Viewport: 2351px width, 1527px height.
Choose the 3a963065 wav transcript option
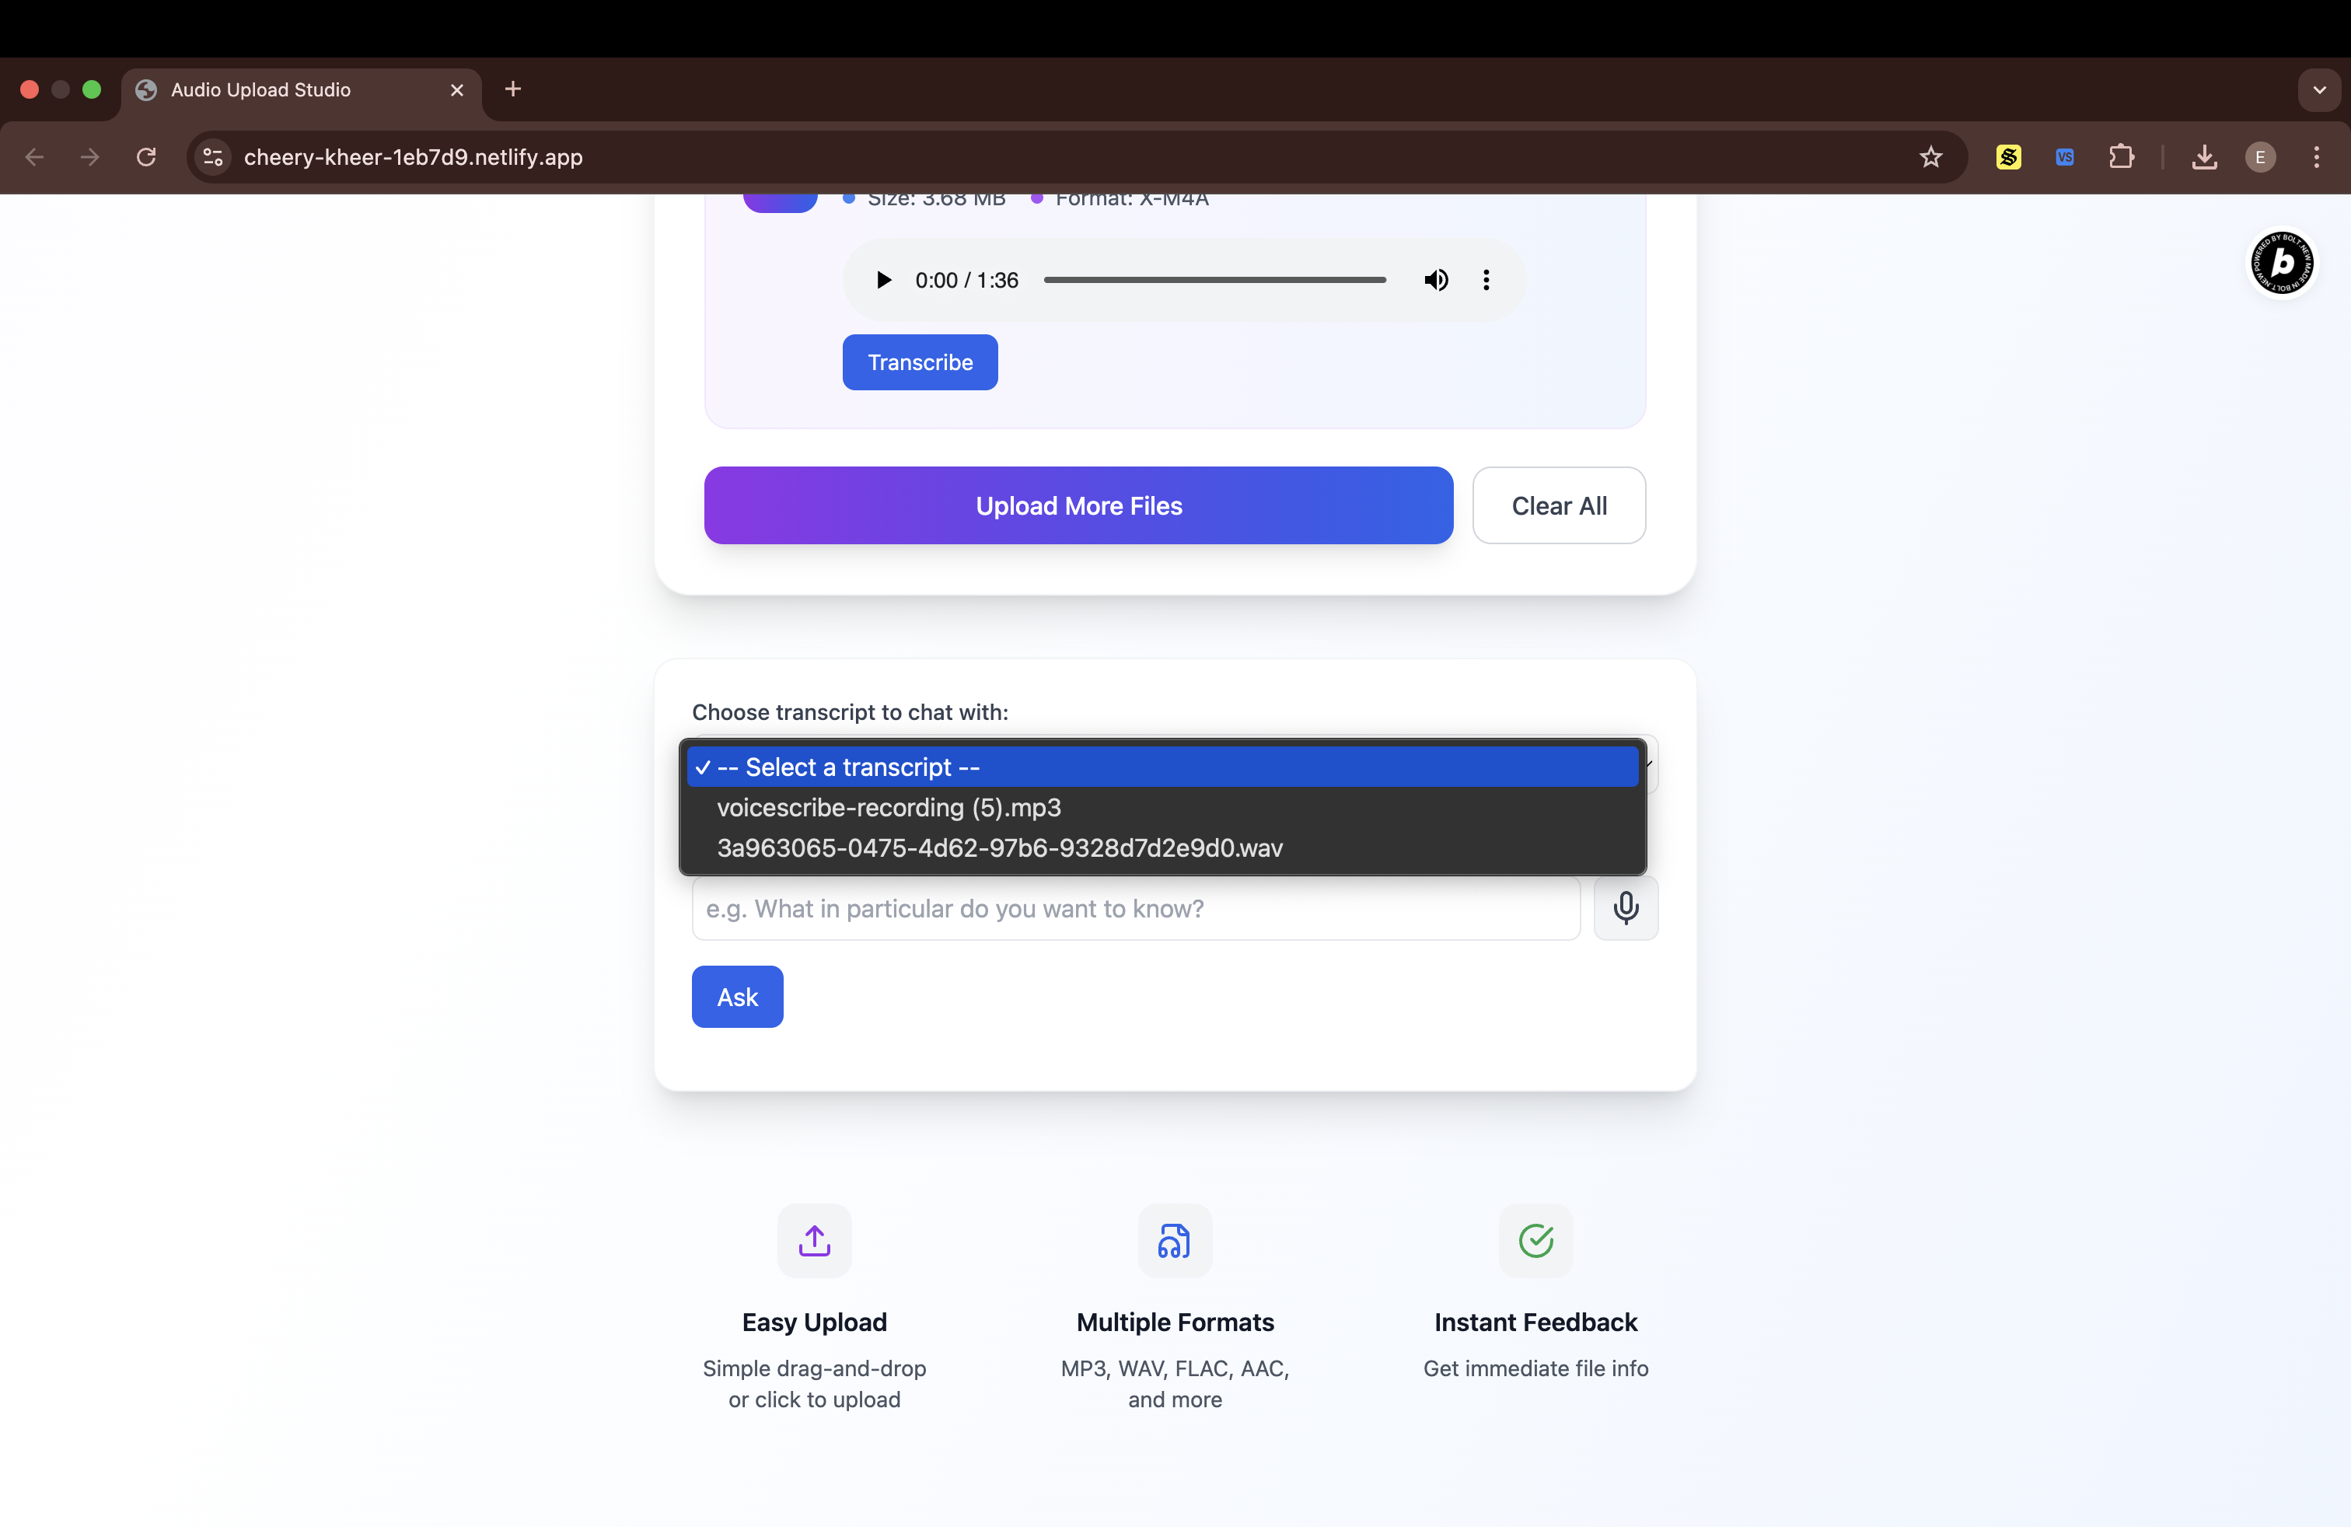click(x=999, y=848)
